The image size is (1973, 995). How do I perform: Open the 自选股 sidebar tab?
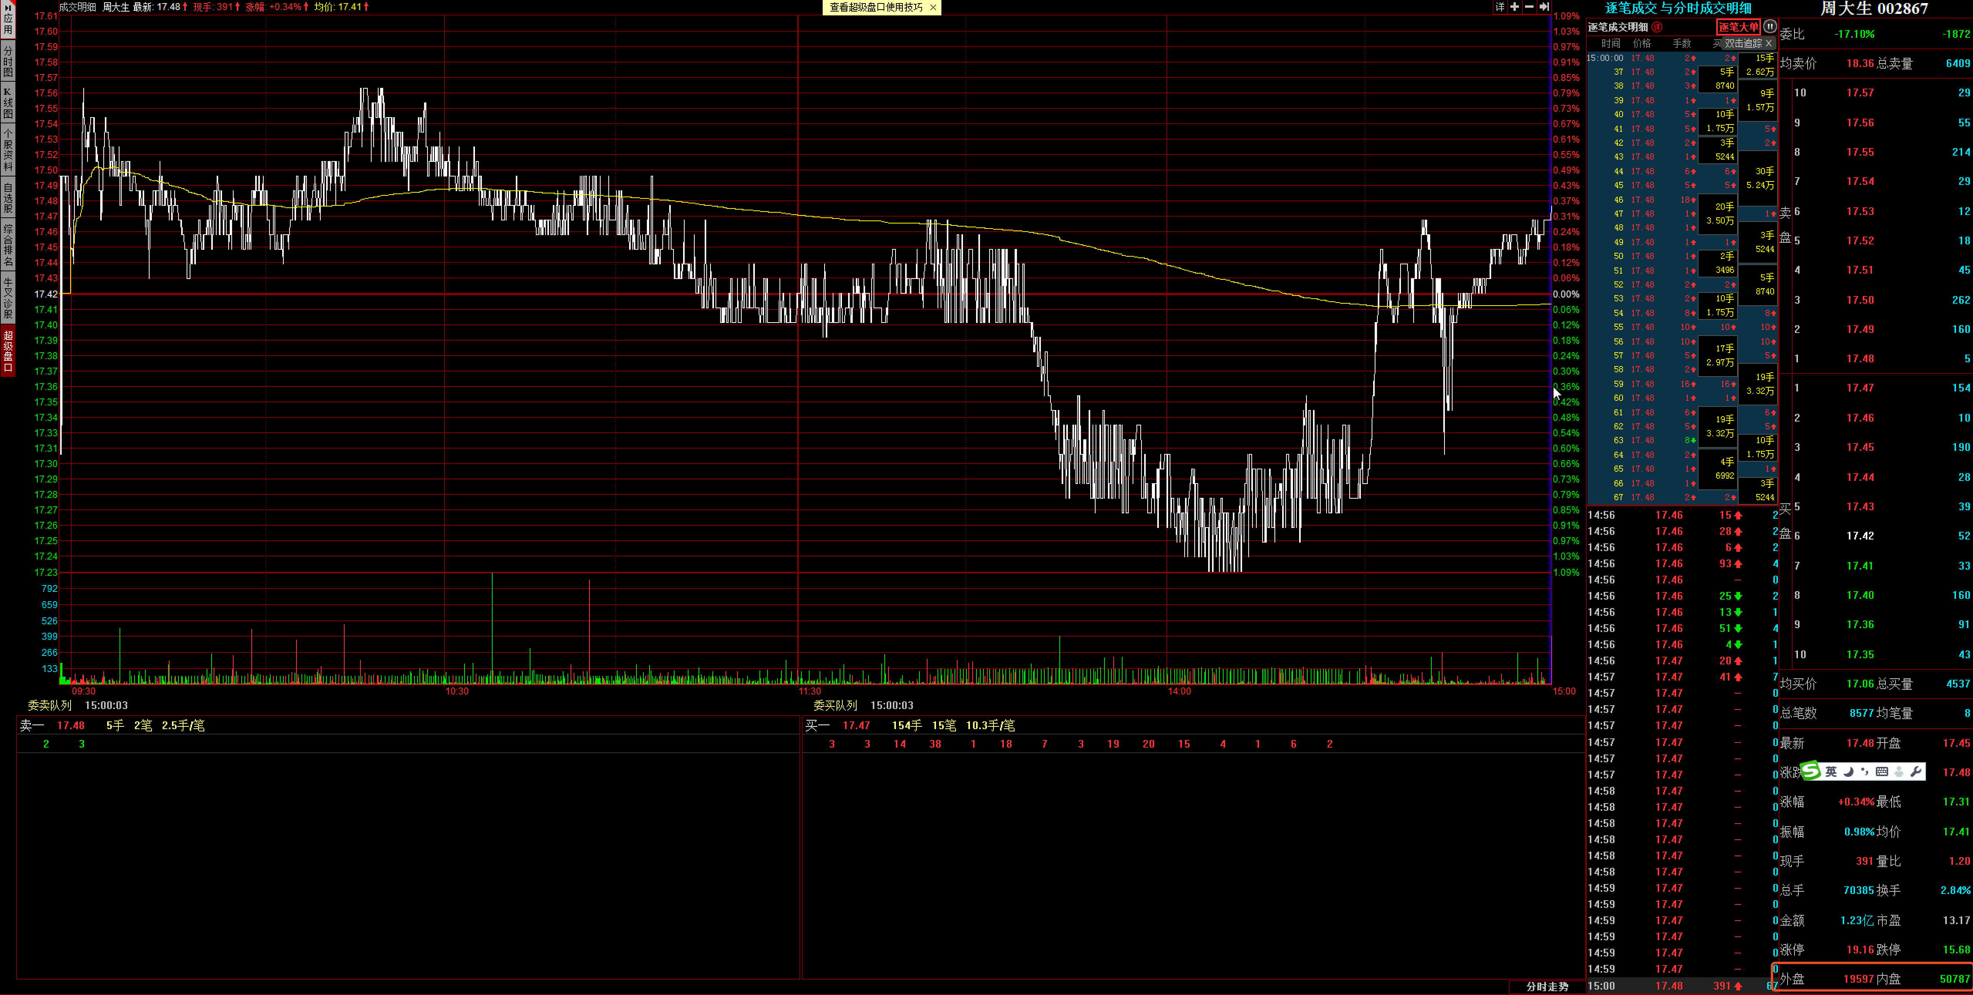(8, 197)
